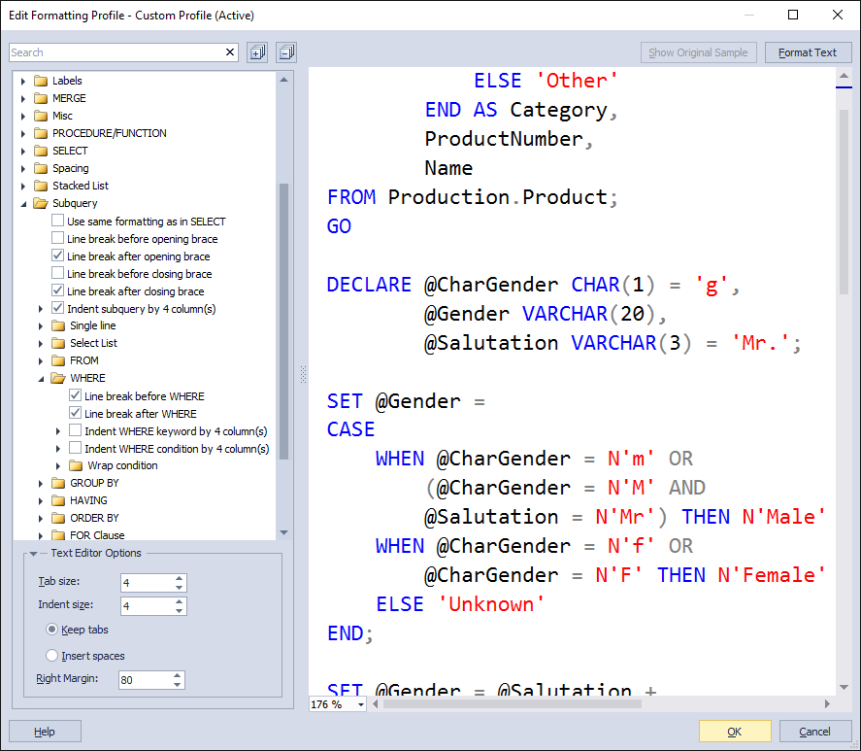The width and height of the screenshot is (861, 751).
Task: Click the PROCEDURE/FUNCTION tree item label
Action: click(110, 134)
